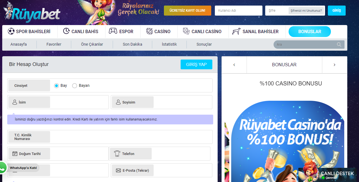The height and width of the screenshot is (182, 359).
Task: Open the Spor Bahisleri menu
Action: click(29, 31)
